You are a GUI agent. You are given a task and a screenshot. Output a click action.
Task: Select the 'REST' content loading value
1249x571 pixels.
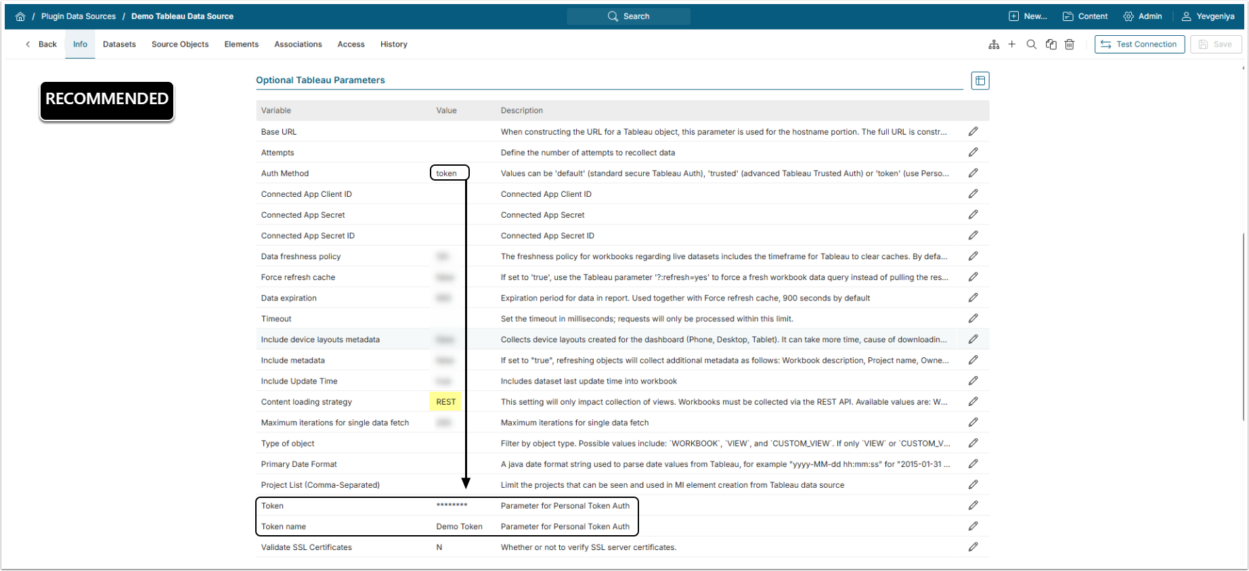pyautogui.click(x=445, y=402)
